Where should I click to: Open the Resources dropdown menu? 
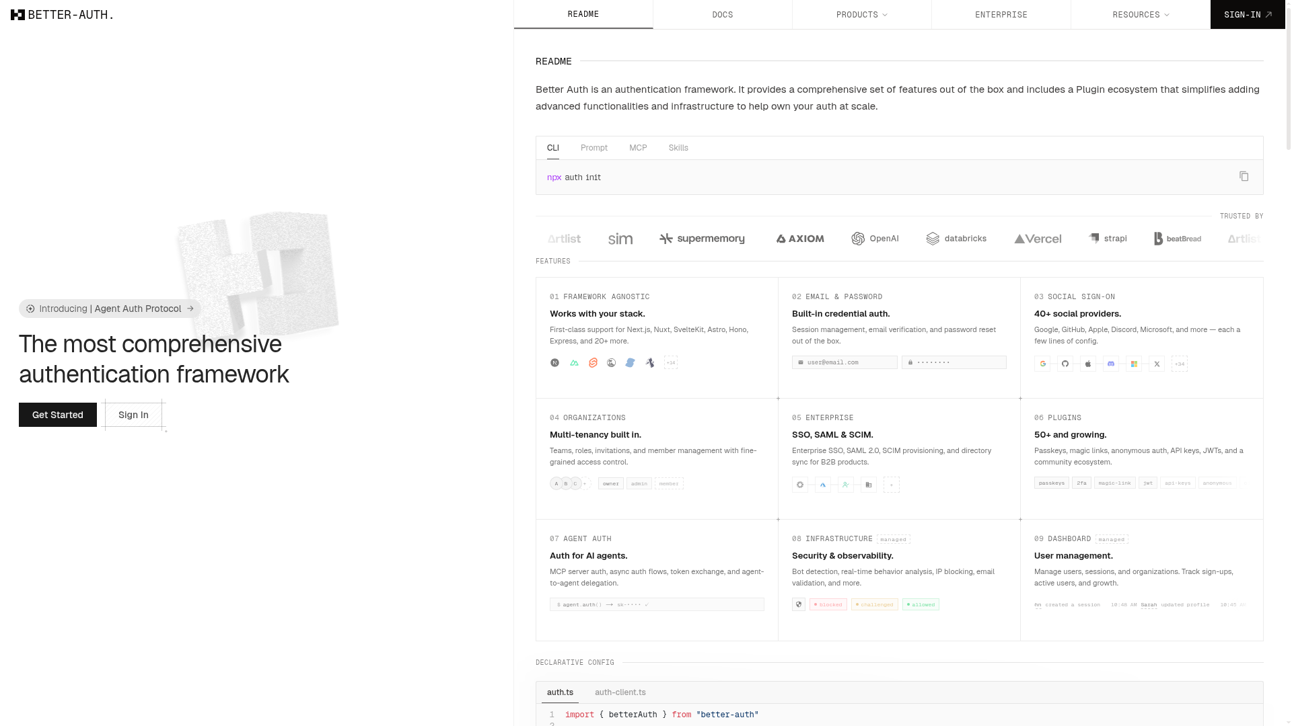(x=1140, y=14)
